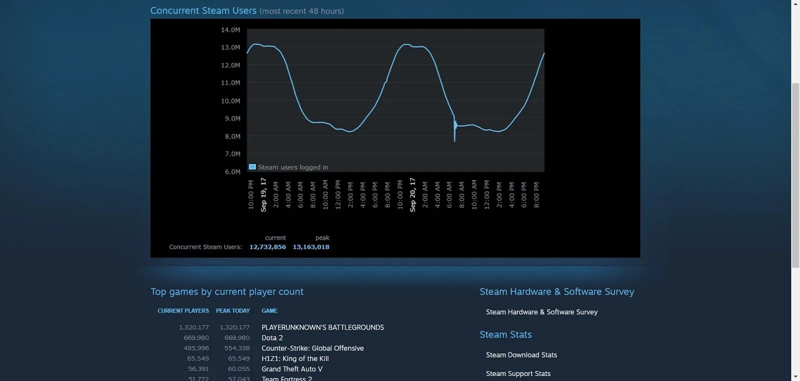800x381 pixels.
Task: Click Grand Theft Auto V peak 60,055
Action: coord(238,369)
